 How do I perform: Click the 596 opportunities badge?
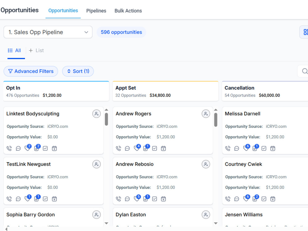121,32
